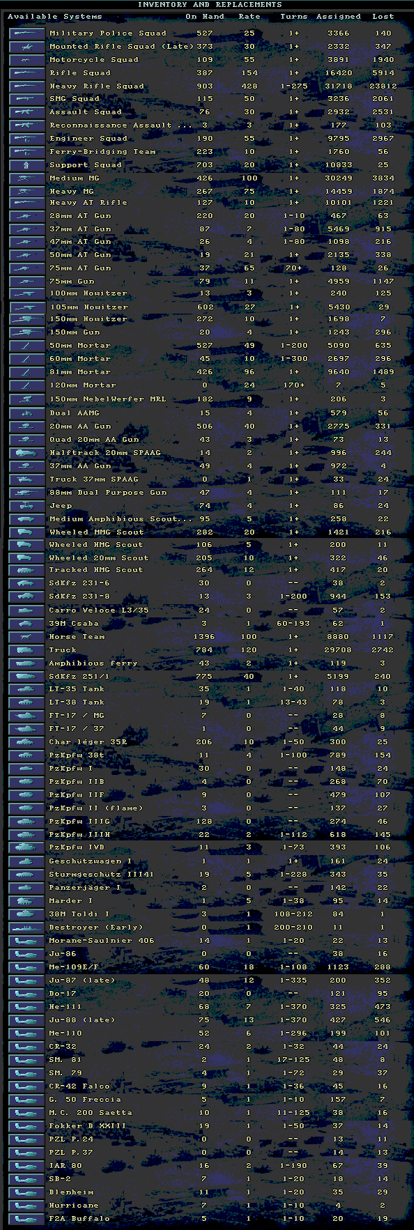Click the Support Squad row label
Screen dimensions: 414x1230
(x=86, y=165)
